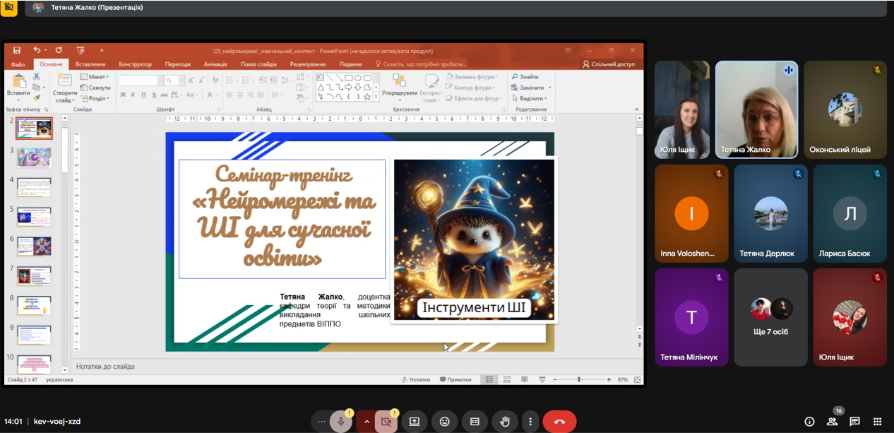Open the Макет layout dropdown
894x433 pixels.
click(95, 77)
